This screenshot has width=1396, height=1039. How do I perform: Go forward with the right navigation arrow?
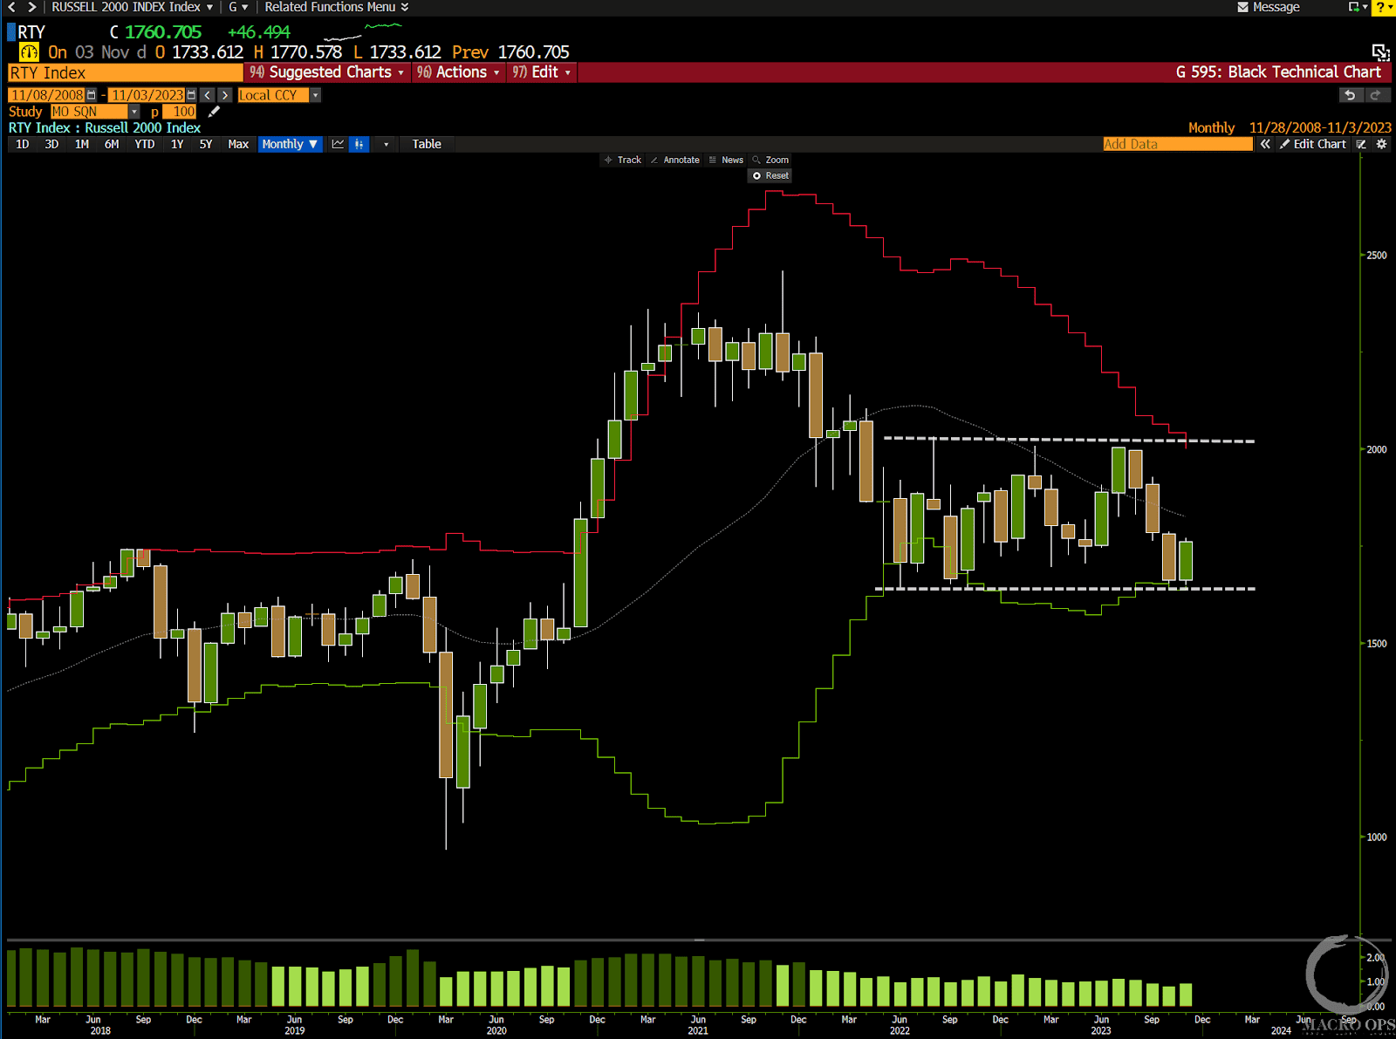[31, 7]
